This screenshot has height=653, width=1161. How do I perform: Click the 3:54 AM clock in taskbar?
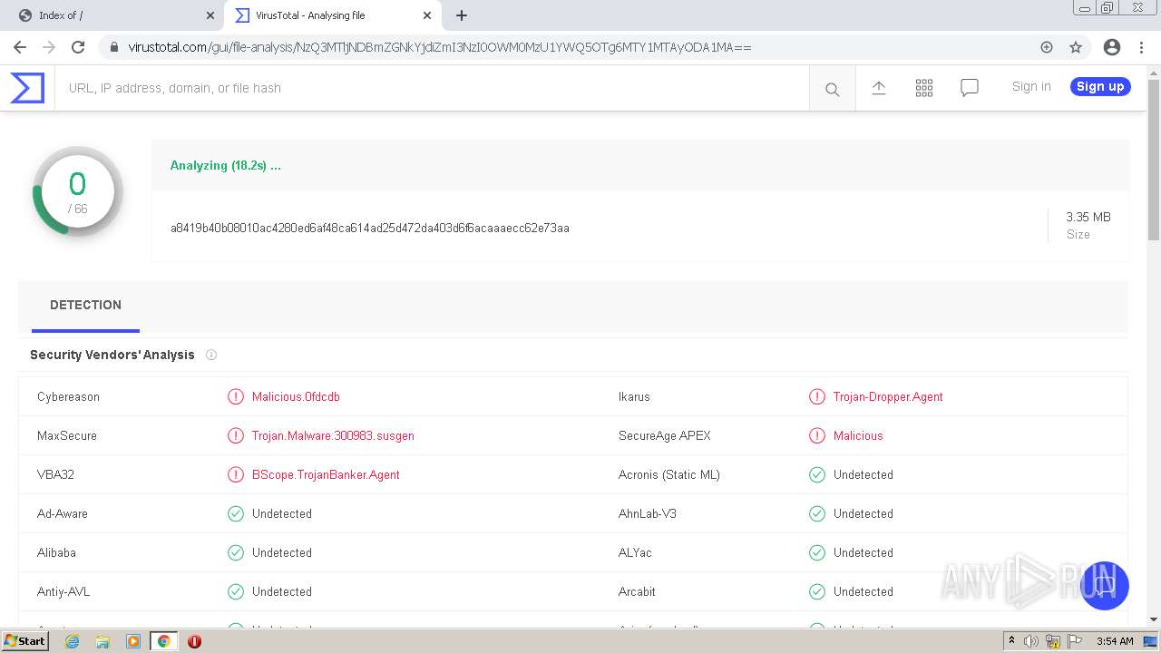1115,641
